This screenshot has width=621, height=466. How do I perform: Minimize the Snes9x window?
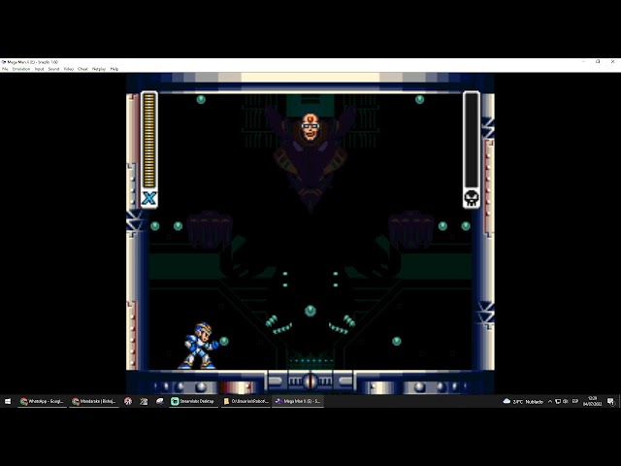tap(584, 62)
